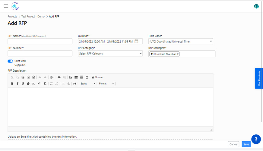263x151 pixels.
Task: Click the Unlink icon
Action: tap(65, 77)
